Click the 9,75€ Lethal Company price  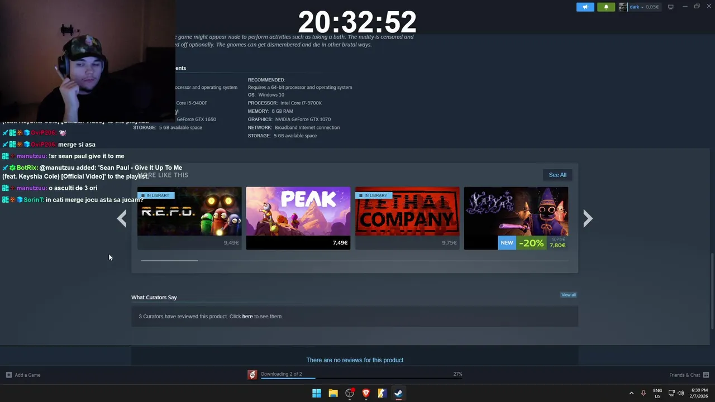click(449, 243)
